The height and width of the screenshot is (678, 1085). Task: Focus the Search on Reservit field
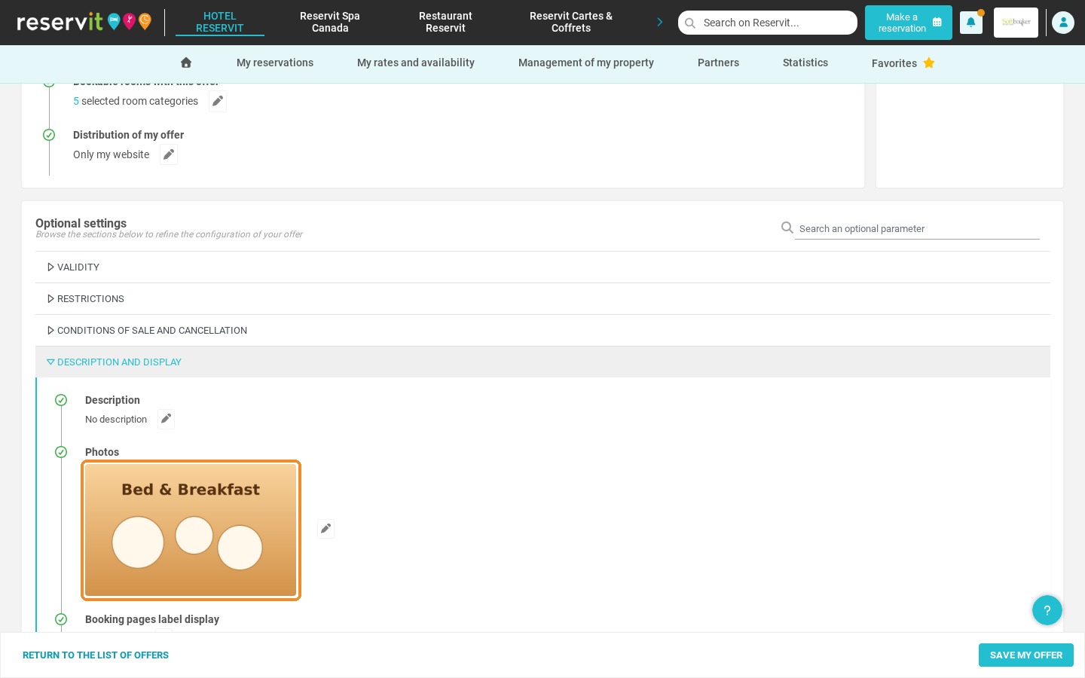(x=768, y=23)
